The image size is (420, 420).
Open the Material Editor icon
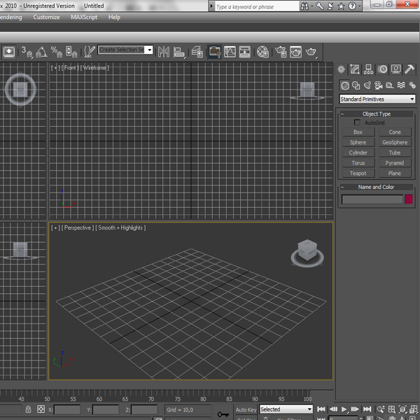[262, 52]
